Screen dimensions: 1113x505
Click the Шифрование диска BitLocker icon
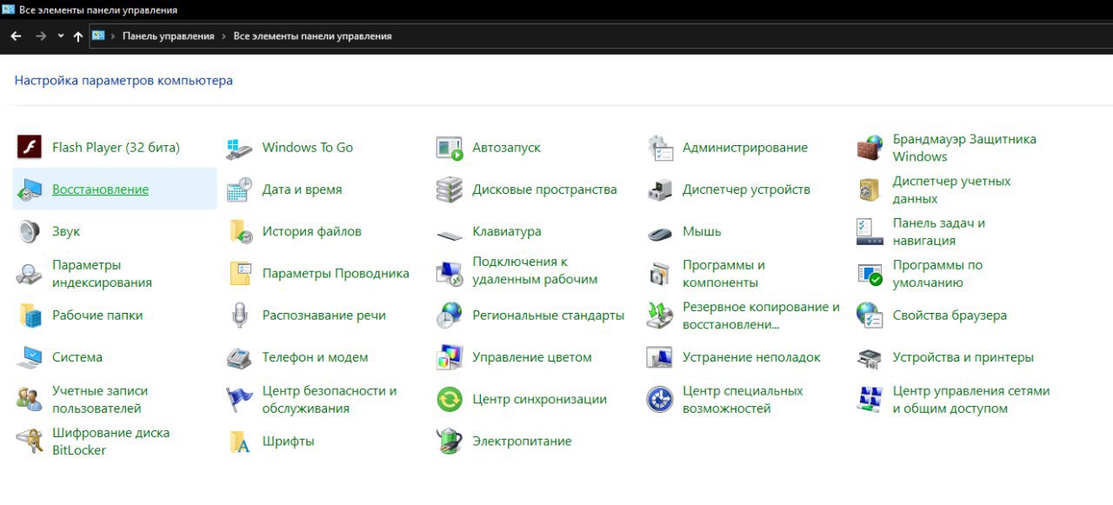click(x=30, y=442)
